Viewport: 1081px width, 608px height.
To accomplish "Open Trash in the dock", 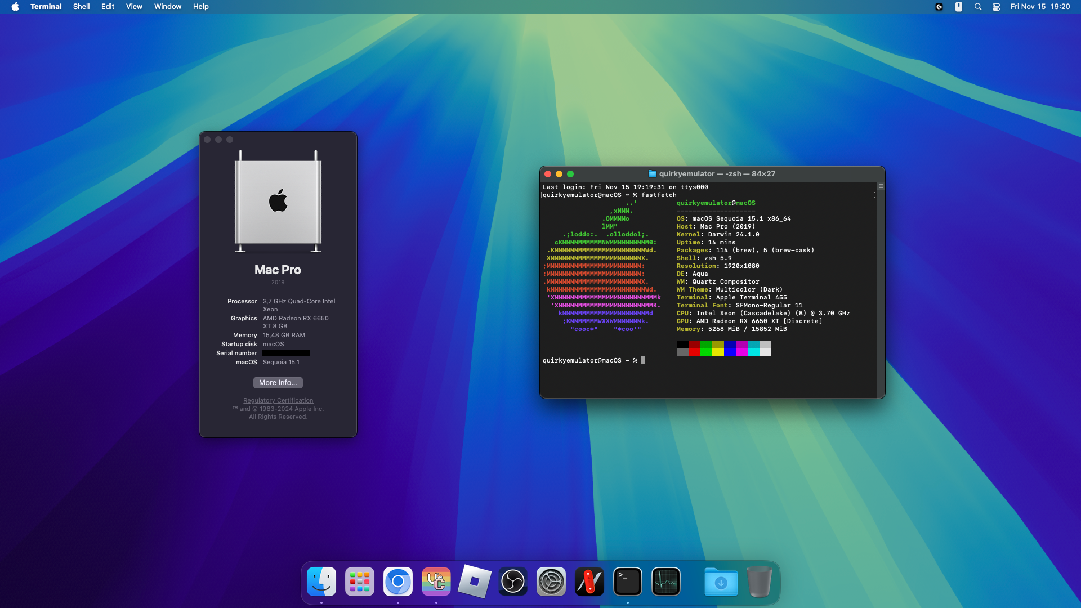I will pyautogui.click(x=759, y=582).
